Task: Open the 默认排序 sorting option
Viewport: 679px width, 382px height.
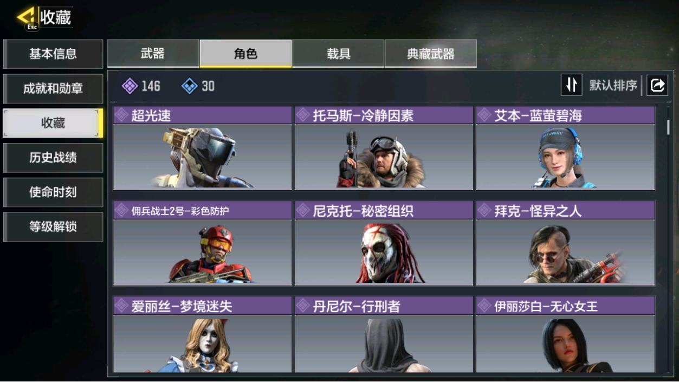Action: click(613, 85)
